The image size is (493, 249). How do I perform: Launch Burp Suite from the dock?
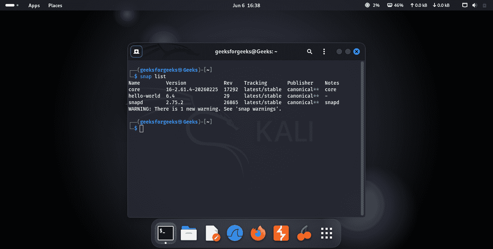coord(281,234)
